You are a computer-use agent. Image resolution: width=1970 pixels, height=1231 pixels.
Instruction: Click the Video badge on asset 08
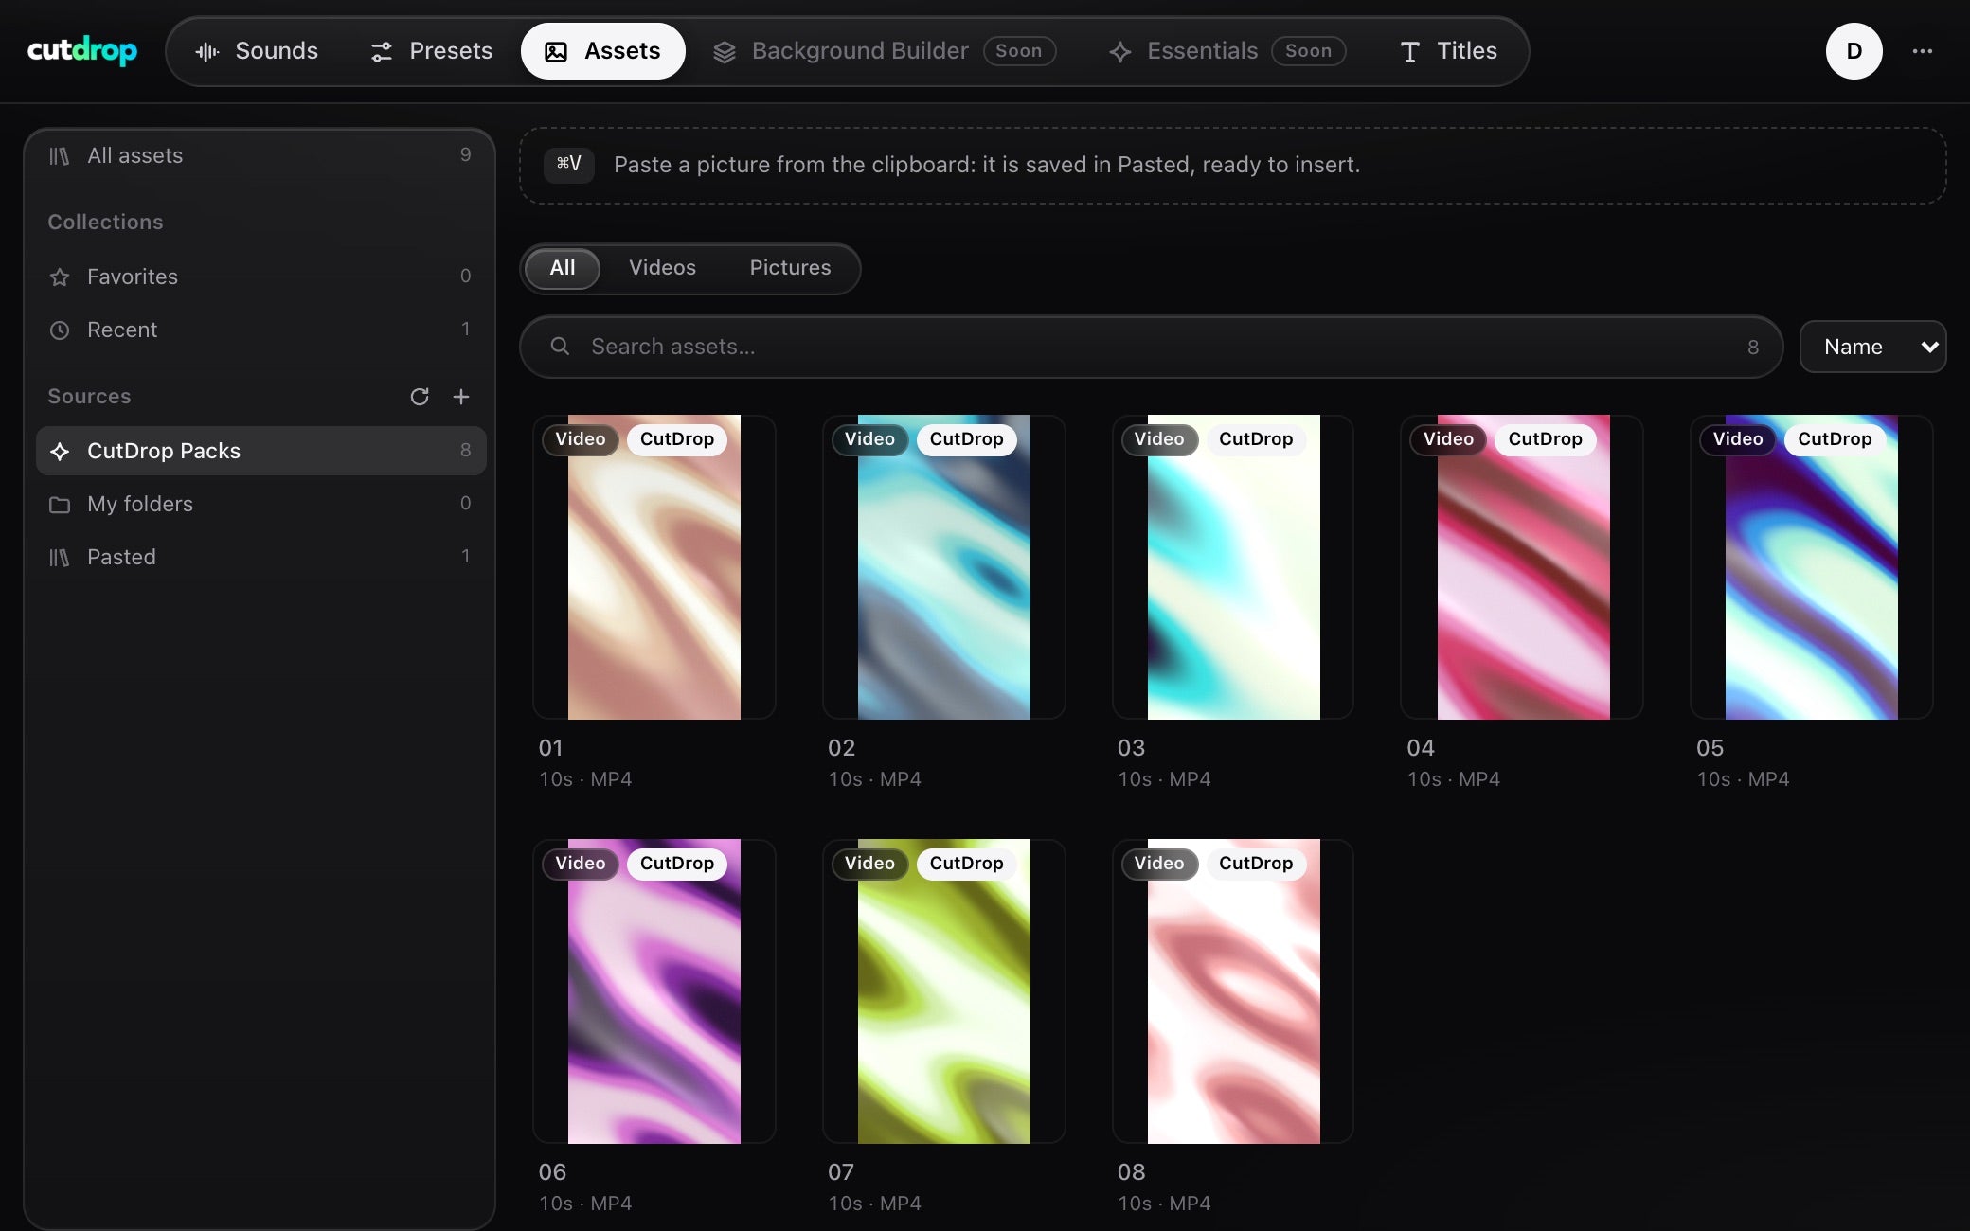1158,864
